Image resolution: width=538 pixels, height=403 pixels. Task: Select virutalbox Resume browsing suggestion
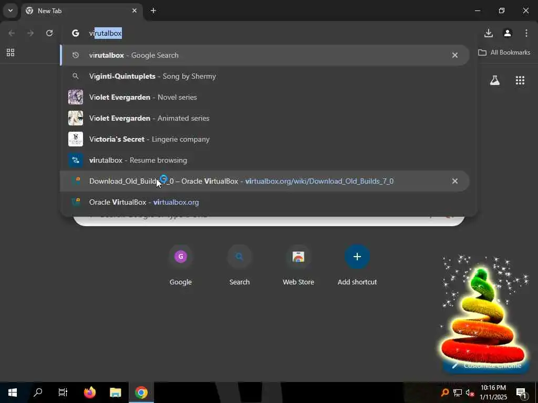[265, 160]
